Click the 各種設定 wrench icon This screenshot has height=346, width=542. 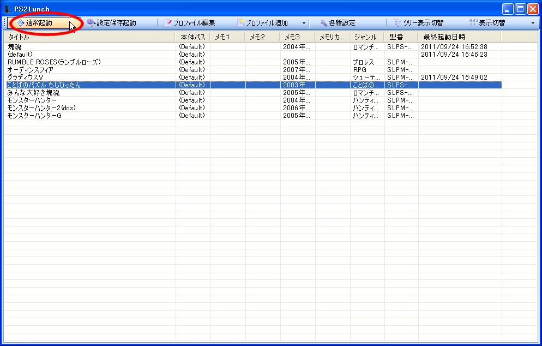323,23
